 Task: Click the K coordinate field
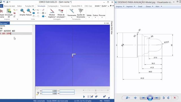click(x=67, y=93)
